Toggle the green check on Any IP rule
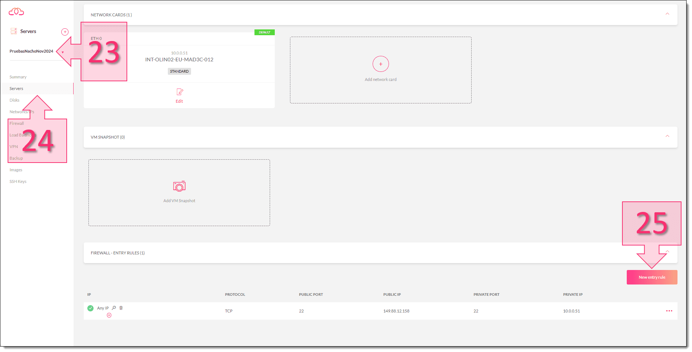692x352 pixels. coord(90,308)
